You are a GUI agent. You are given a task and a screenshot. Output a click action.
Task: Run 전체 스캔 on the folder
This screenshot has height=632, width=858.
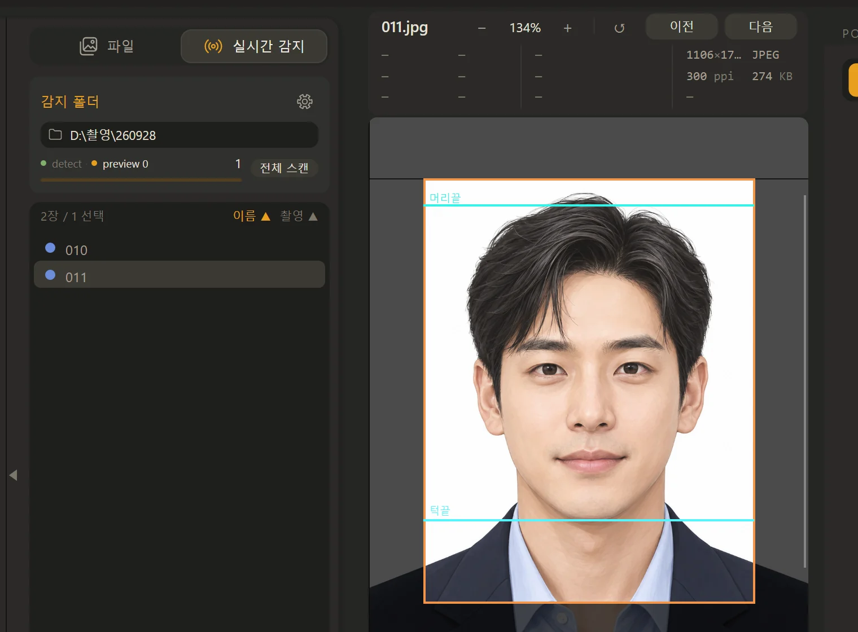point(284,168)
